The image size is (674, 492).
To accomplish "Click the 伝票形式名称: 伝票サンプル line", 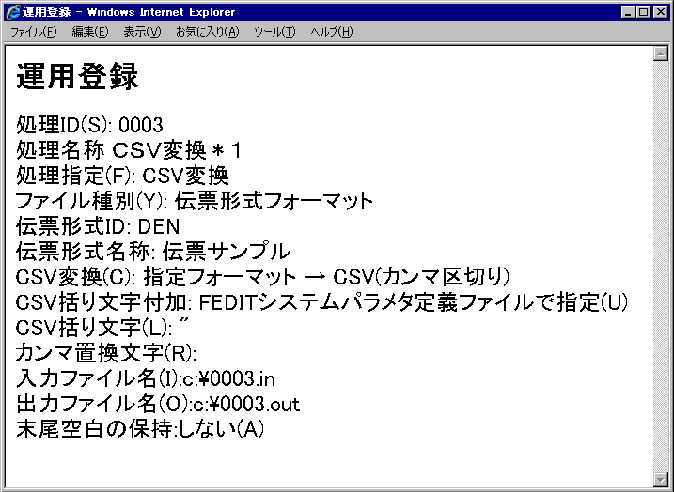I will coord(153,252).
